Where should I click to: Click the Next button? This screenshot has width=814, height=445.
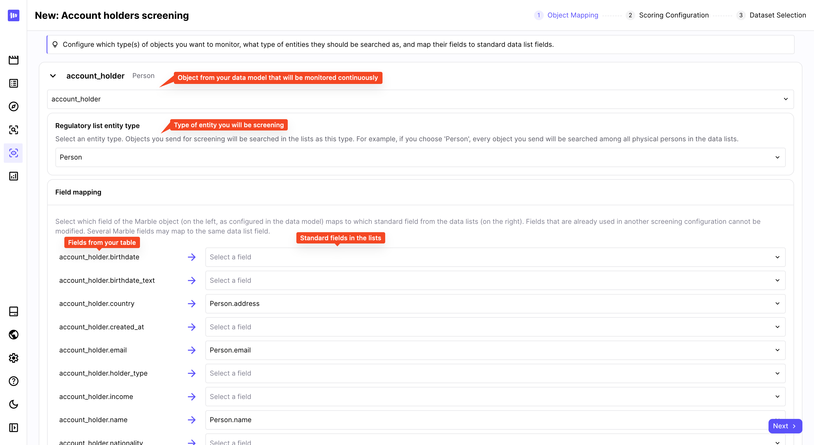click(x=785, y=426)
